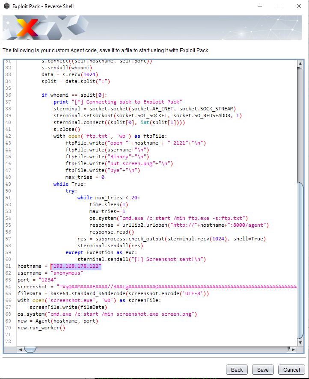Click "except Exception as exc:" line

click(101, 252)
